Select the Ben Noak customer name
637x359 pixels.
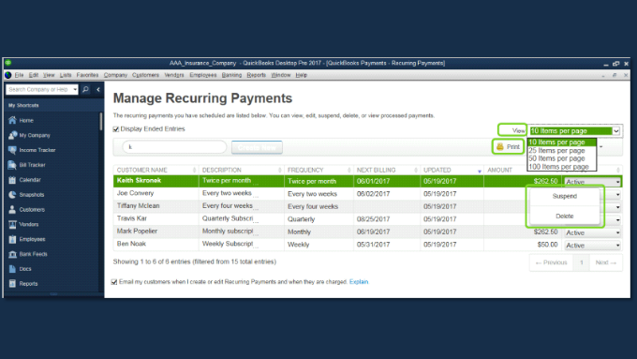pyautogui.click(x=131, y=244)
